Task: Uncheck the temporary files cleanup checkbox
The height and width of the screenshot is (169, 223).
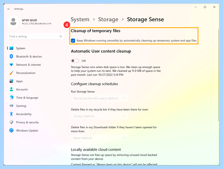Action: coord(73,41)
